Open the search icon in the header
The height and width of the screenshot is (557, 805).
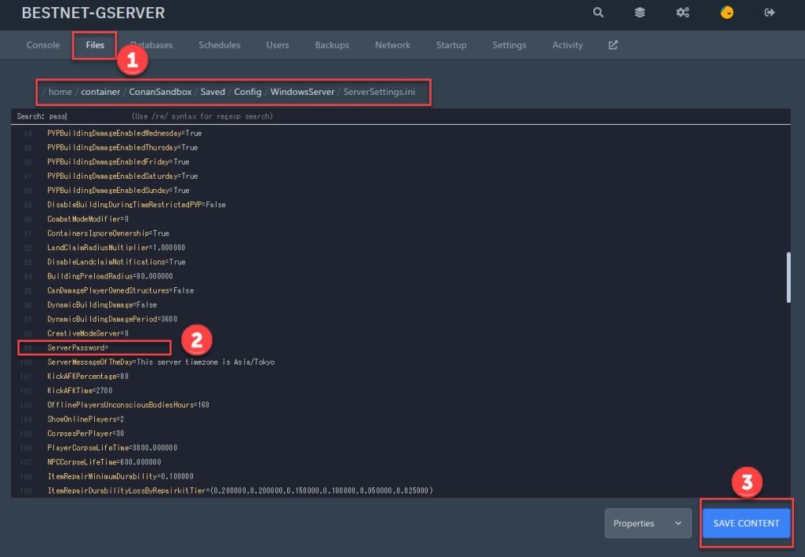[x=598, y=13]
